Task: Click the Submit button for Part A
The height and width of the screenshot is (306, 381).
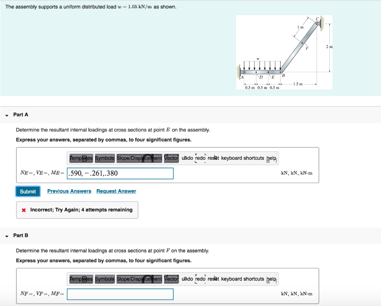Action: click(x=28, y=191)
